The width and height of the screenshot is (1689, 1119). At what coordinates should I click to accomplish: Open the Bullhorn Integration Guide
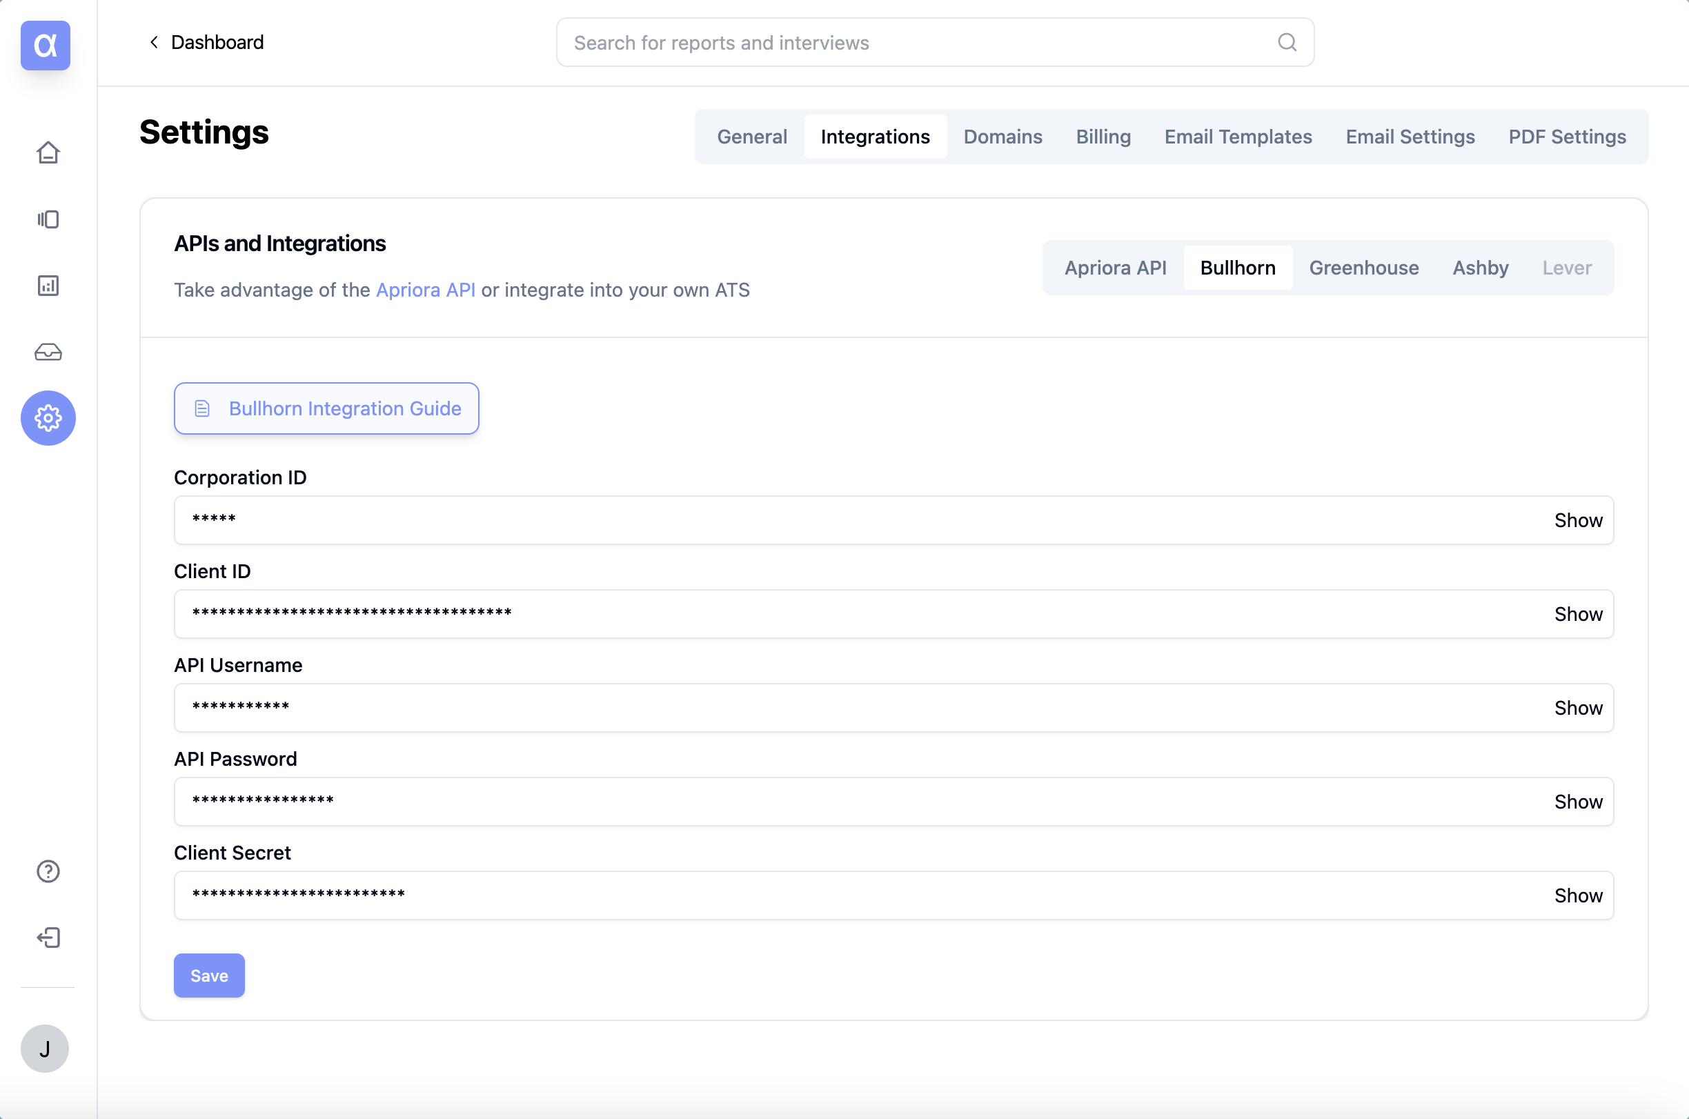pyautogui.click(x=326, y=408)
